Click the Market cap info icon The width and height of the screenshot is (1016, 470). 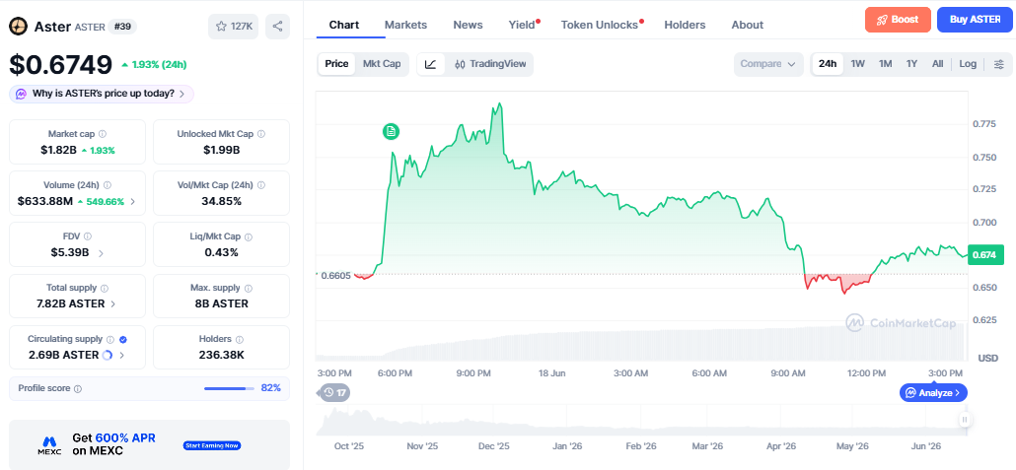click(x=103, y=134)
